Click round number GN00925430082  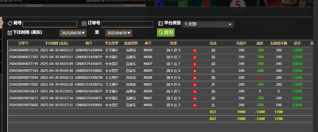tap(89, 71)
